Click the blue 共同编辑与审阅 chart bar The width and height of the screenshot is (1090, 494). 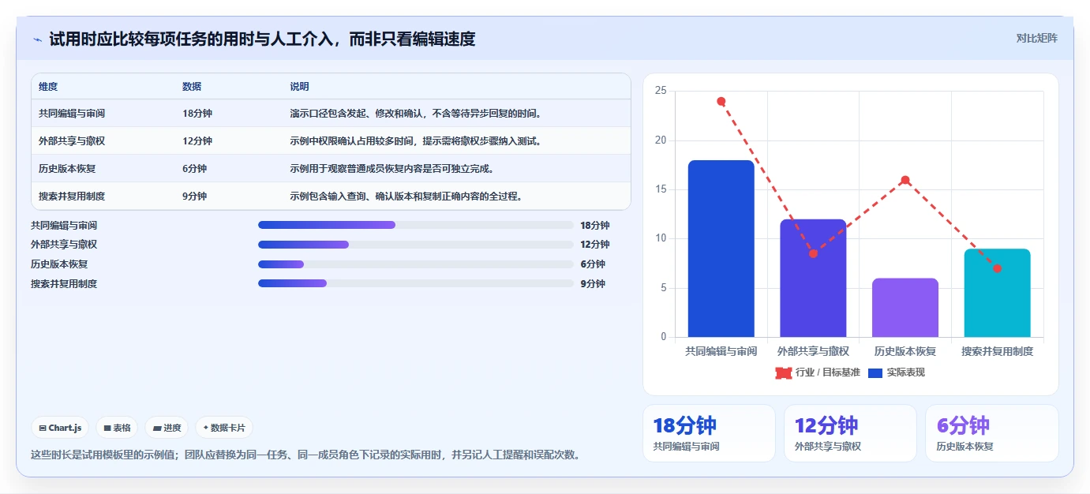(x=721, y=249)
